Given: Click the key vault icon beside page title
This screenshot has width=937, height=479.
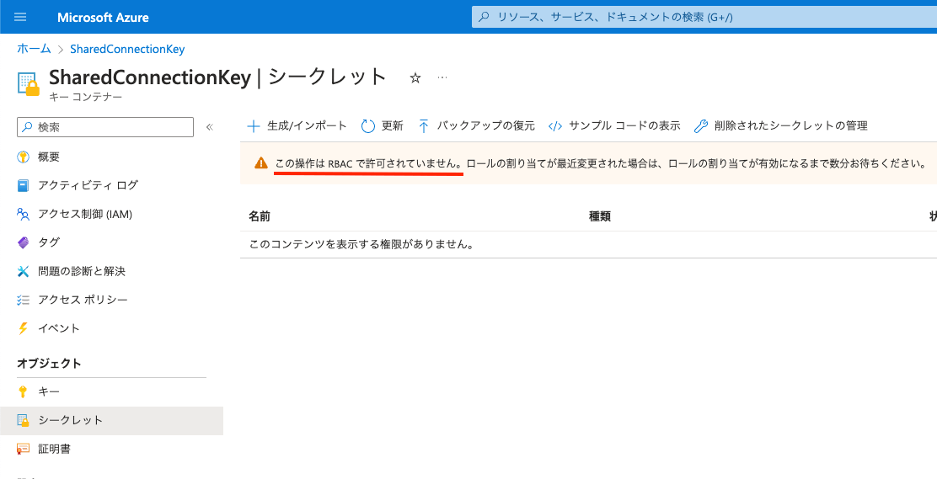Looking at the screenshot, I should tap(29, 84).
